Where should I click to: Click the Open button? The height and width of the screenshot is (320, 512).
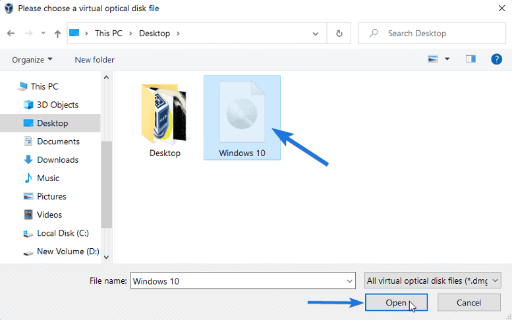coord(396,302)
